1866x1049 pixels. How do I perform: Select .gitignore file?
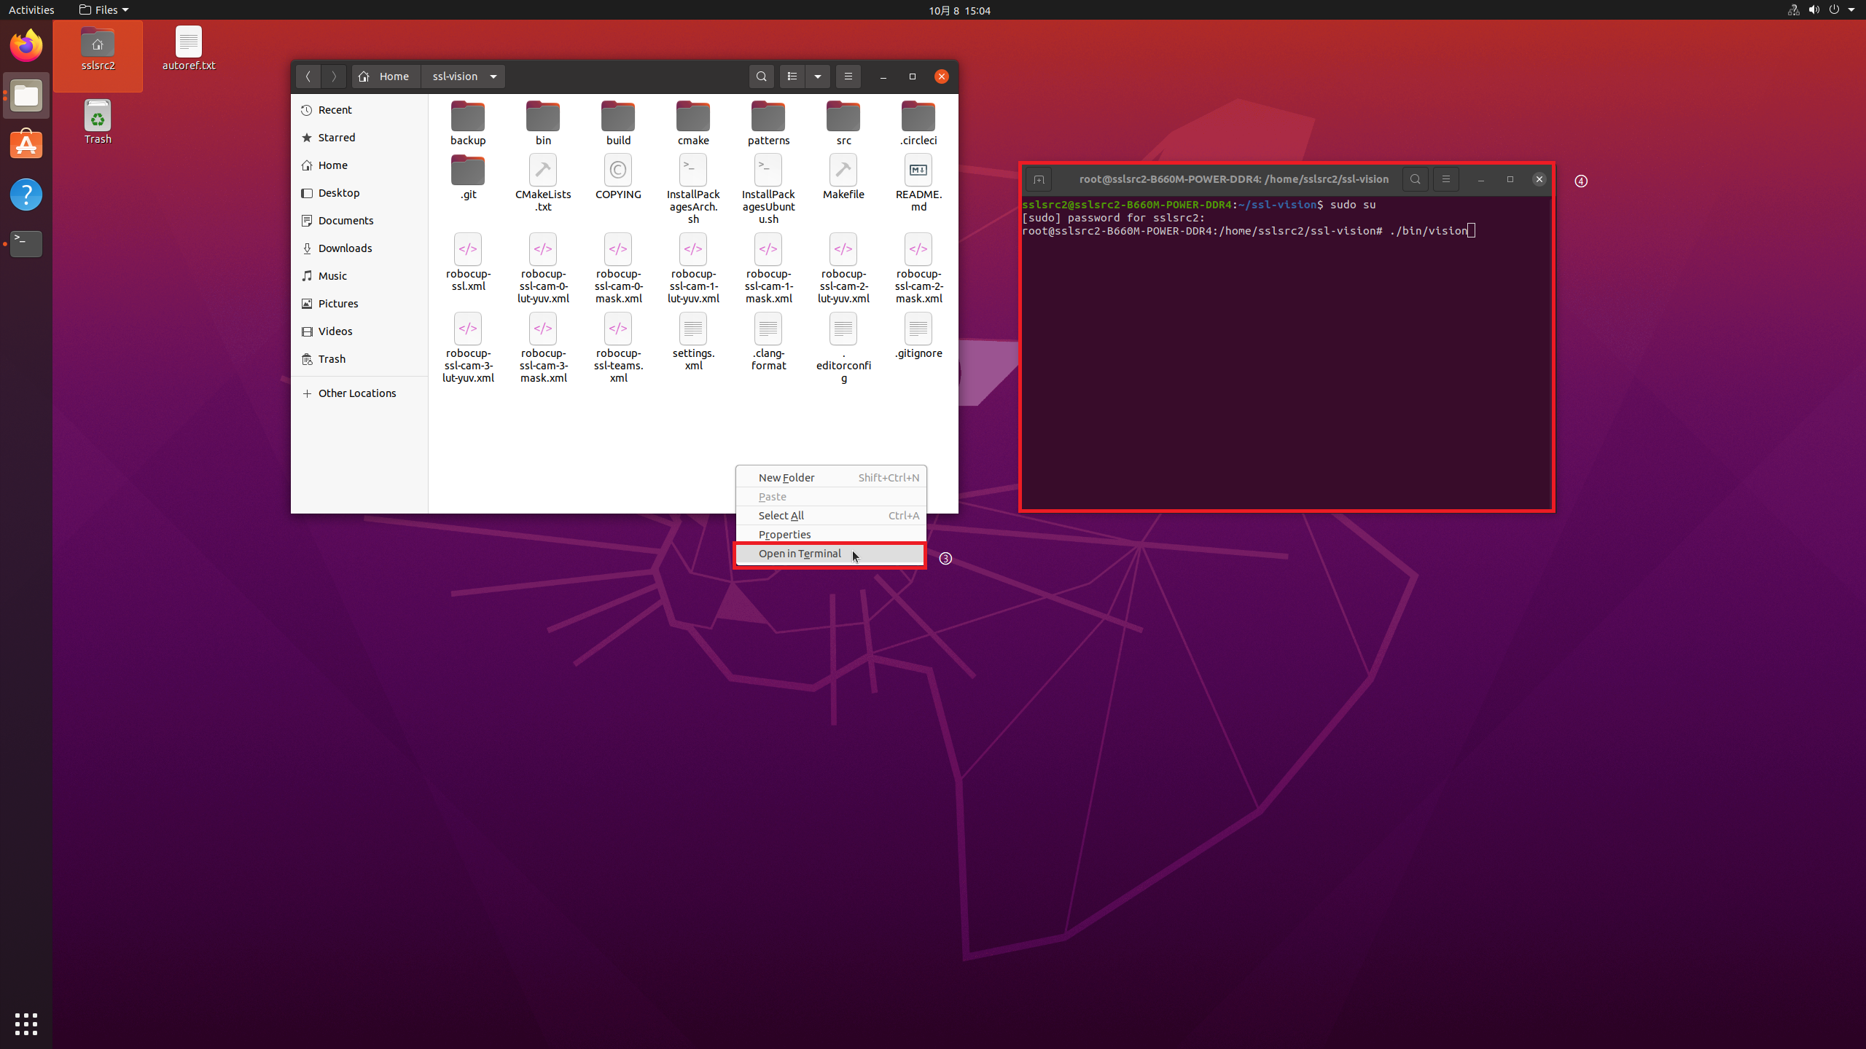click(x=918, y=336)
